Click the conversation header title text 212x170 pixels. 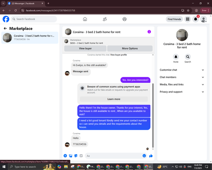(97, 32)
